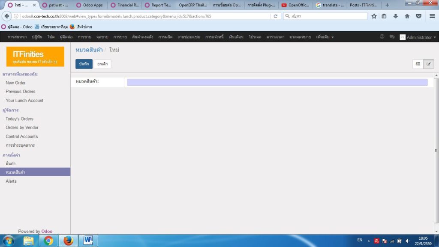
Task: Expand the เพิ่มเติม menu dropdown
Action: pos(322,37)
